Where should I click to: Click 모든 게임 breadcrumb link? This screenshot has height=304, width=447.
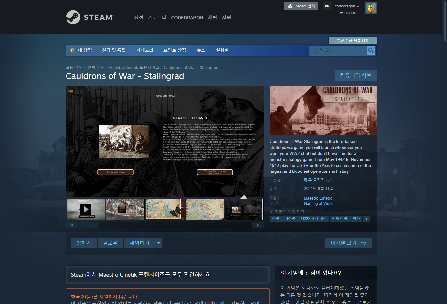click(74, 67)
